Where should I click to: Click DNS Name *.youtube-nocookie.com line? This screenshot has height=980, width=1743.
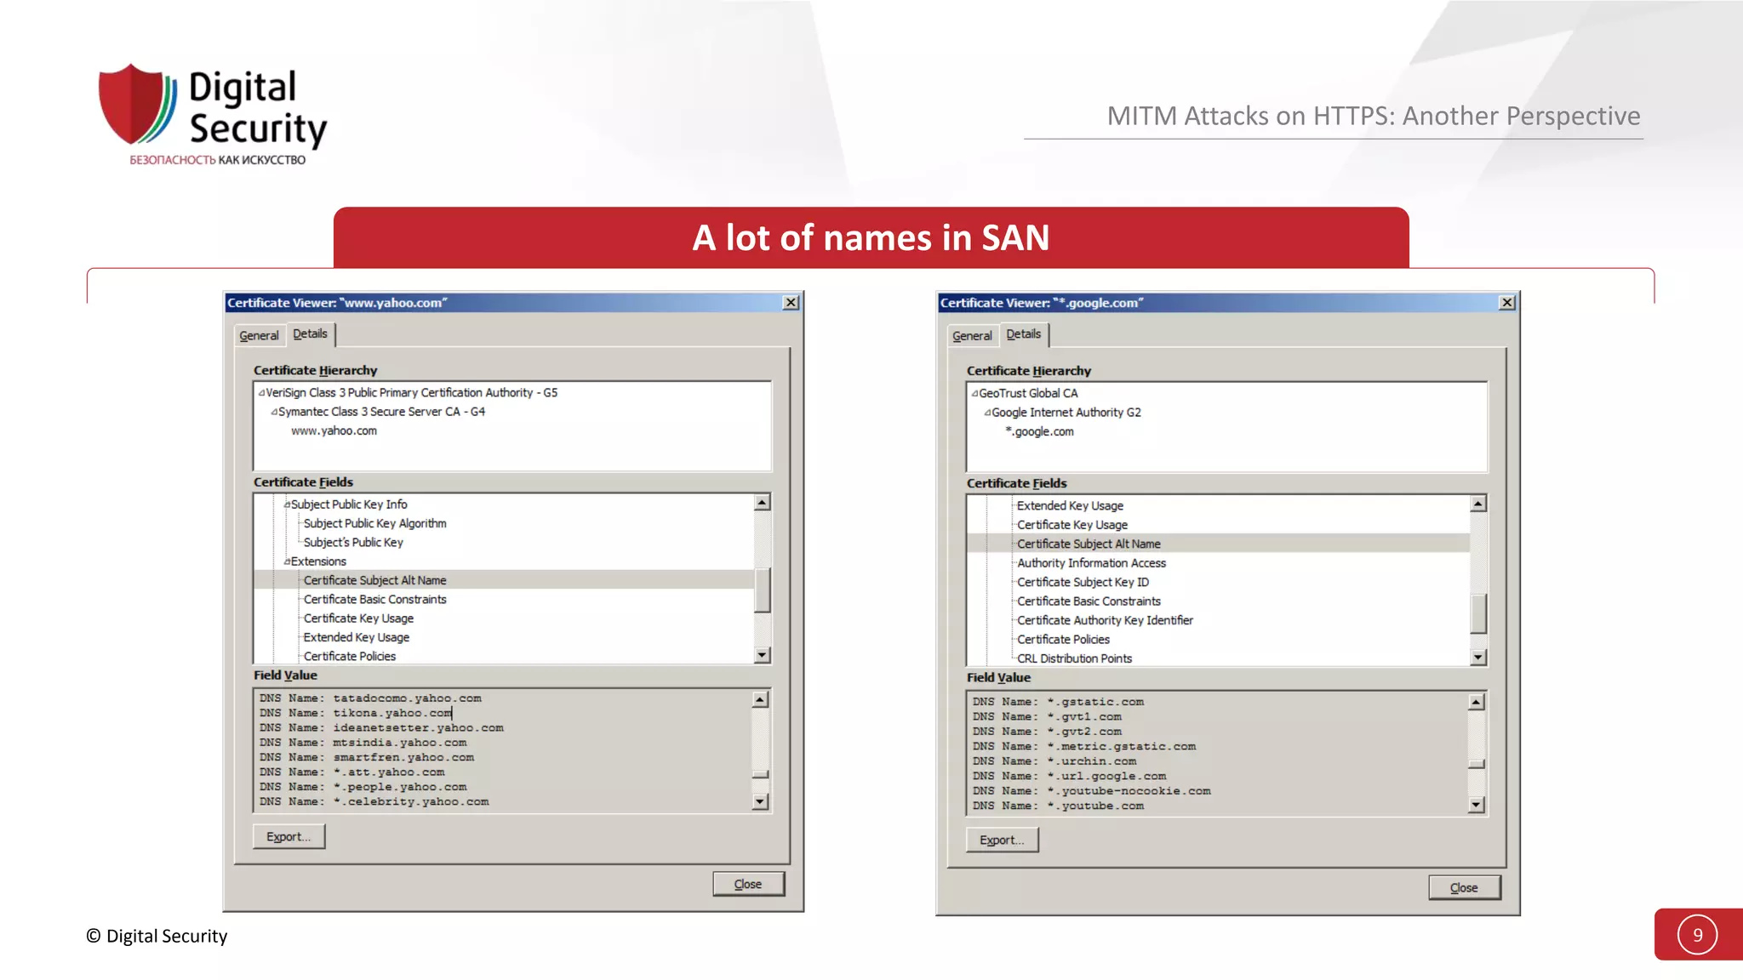(x=1091, y=791)
